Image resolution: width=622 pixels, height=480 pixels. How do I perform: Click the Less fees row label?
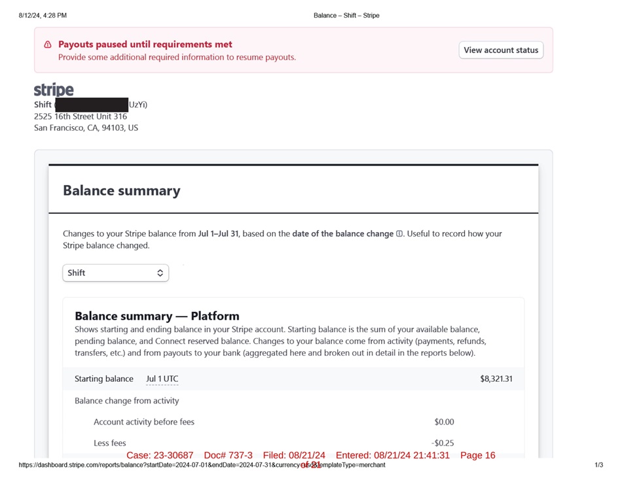pos(109,443)
